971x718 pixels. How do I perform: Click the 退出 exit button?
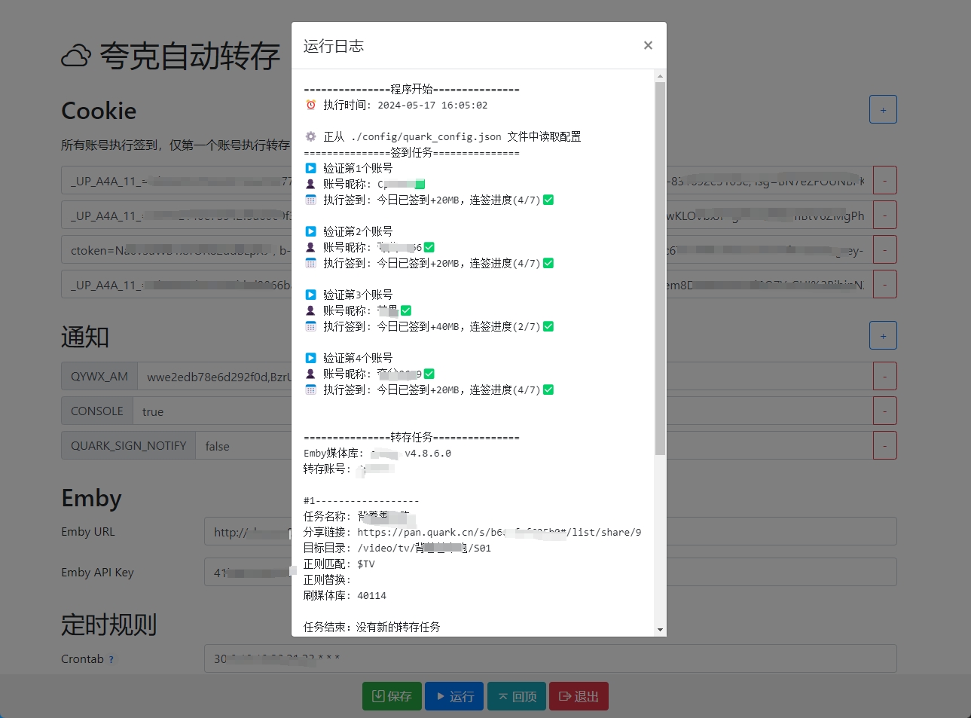[x=578, y=695]
